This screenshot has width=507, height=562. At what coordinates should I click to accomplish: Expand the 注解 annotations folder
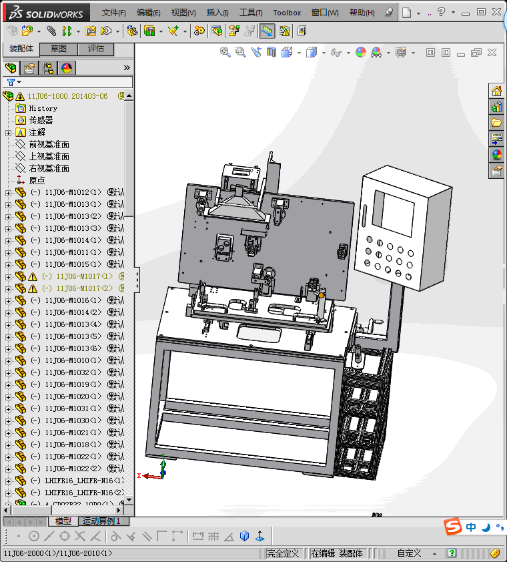click(x=8, y=133)
